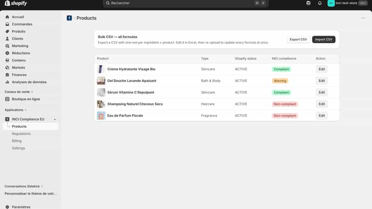
Task: Open the Accueil home icon
Action: 7,17
